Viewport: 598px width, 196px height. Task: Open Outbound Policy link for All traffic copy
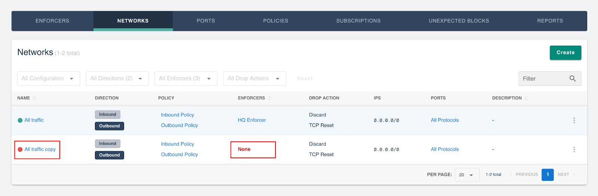179,154
